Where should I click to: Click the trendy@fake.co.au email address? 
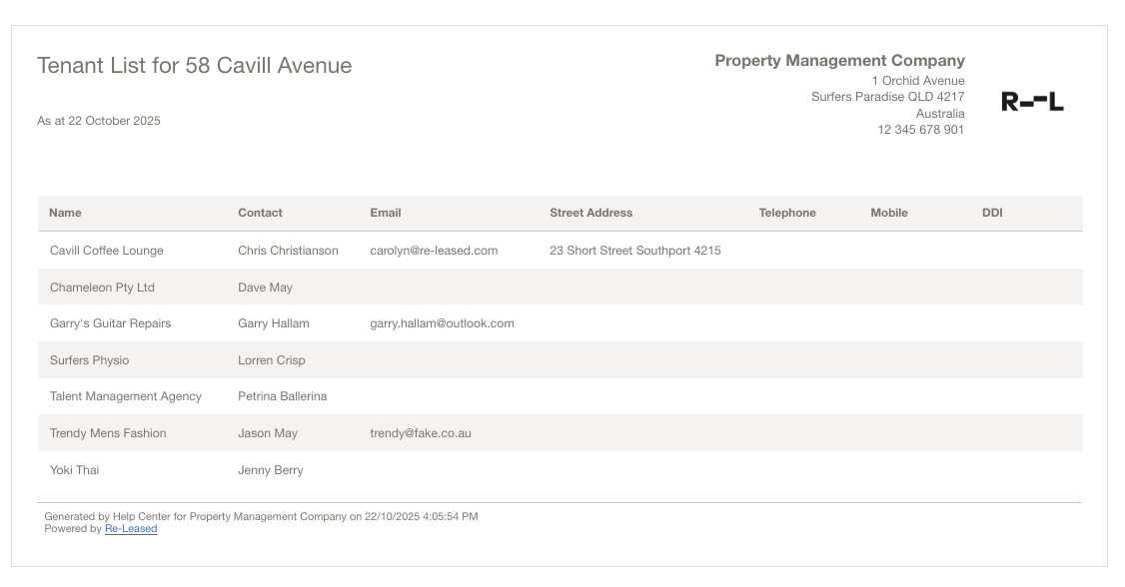click(420, 433)
